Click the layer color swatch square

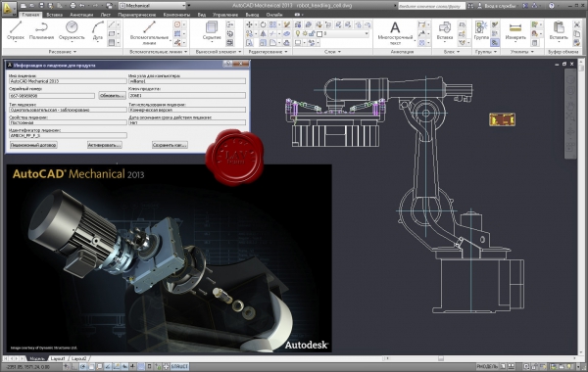coord(319,33)
